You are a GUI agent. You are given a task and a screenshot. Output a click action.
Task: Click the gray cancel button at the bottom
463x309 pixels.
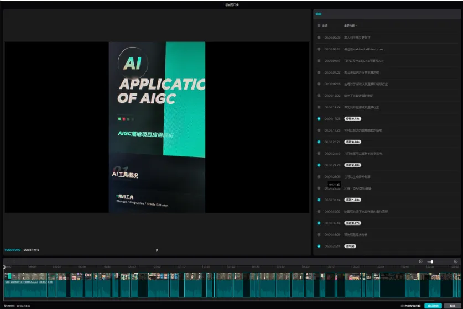(x=452, y=306)
